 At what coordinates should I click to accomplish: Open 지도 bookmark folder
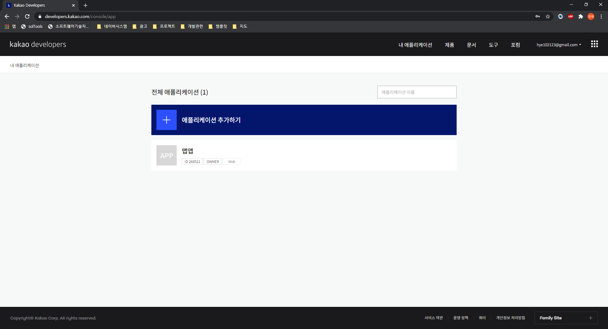coord(240,27)
